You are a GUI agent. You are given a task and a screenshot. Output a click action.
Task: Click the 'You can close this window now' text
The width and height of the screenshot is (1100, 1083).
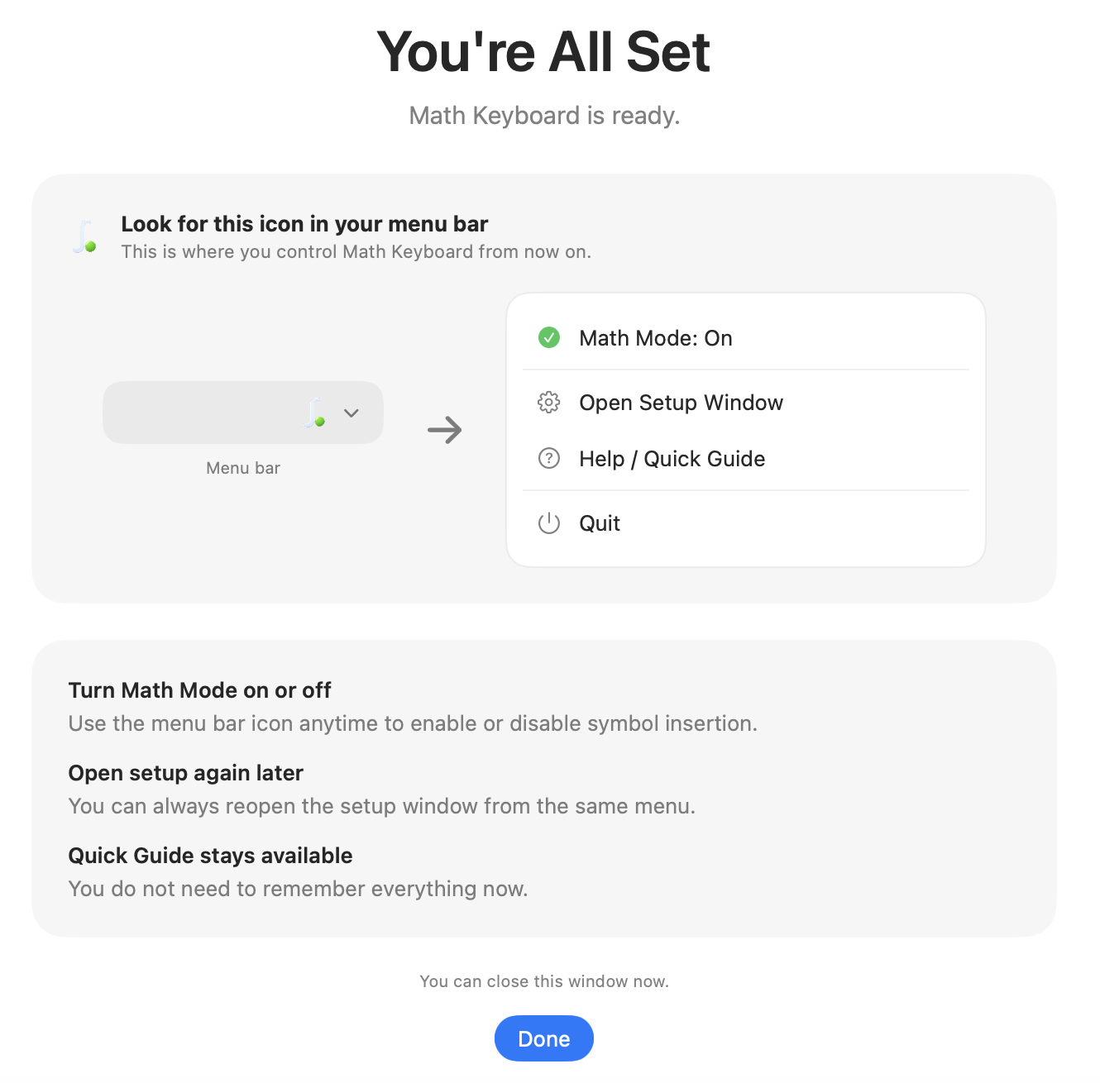[x=543, y=980]
